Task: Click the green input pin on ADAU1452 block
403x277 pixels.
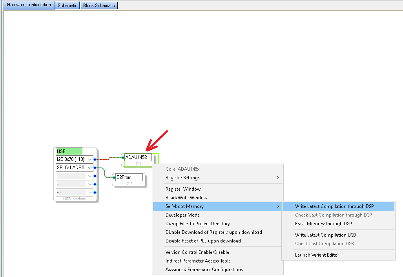Action: (123, 157)
